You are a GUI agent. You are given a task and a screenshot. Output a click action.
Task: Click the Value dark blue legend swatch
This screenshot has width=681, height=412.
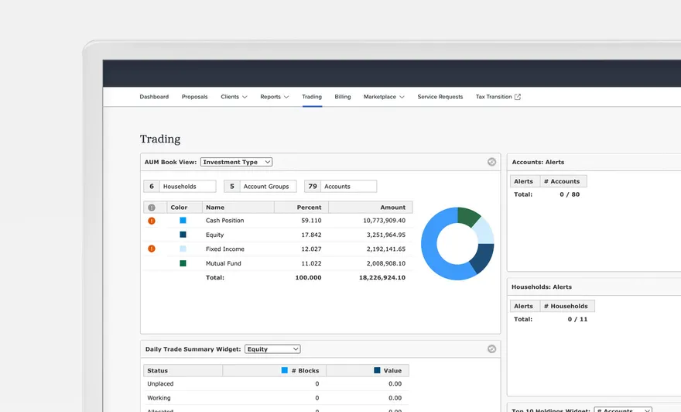point(377,370)
